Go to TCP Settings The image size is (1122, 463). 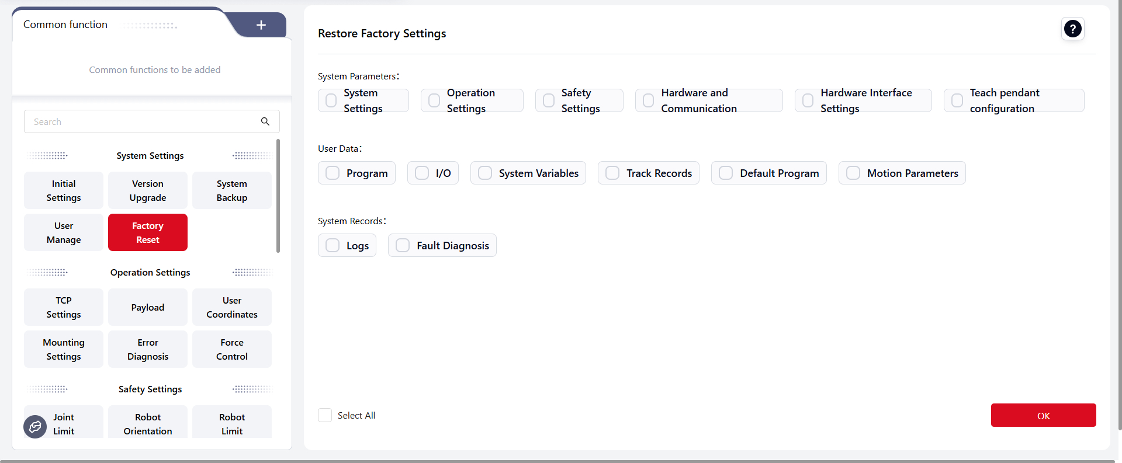click(x=64, y=307)
